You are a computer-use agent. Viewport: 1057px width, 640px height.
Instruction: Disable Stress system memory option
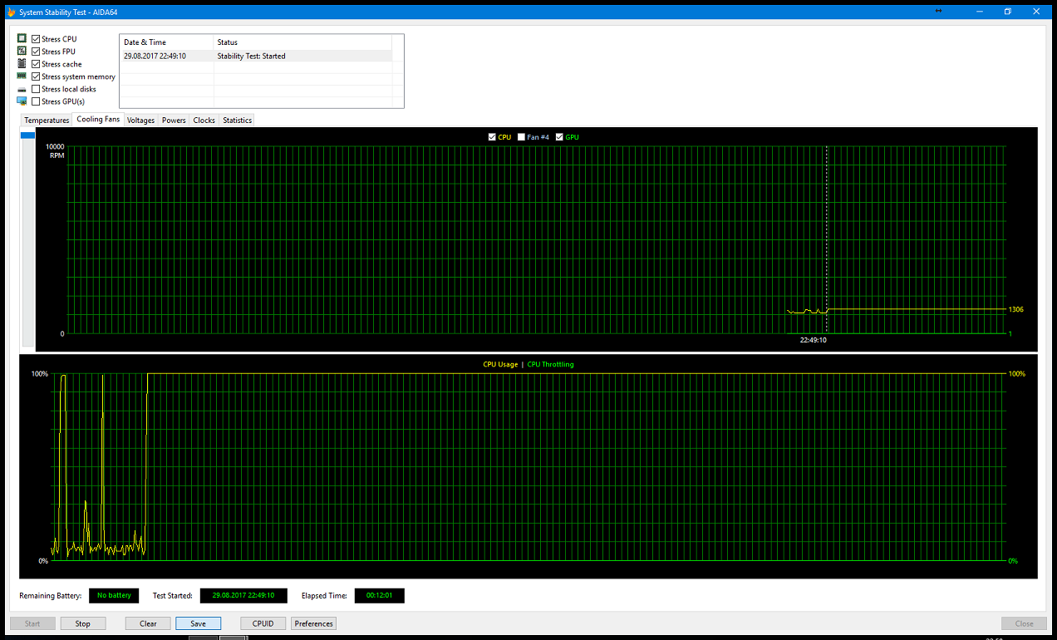pos(36,76)
